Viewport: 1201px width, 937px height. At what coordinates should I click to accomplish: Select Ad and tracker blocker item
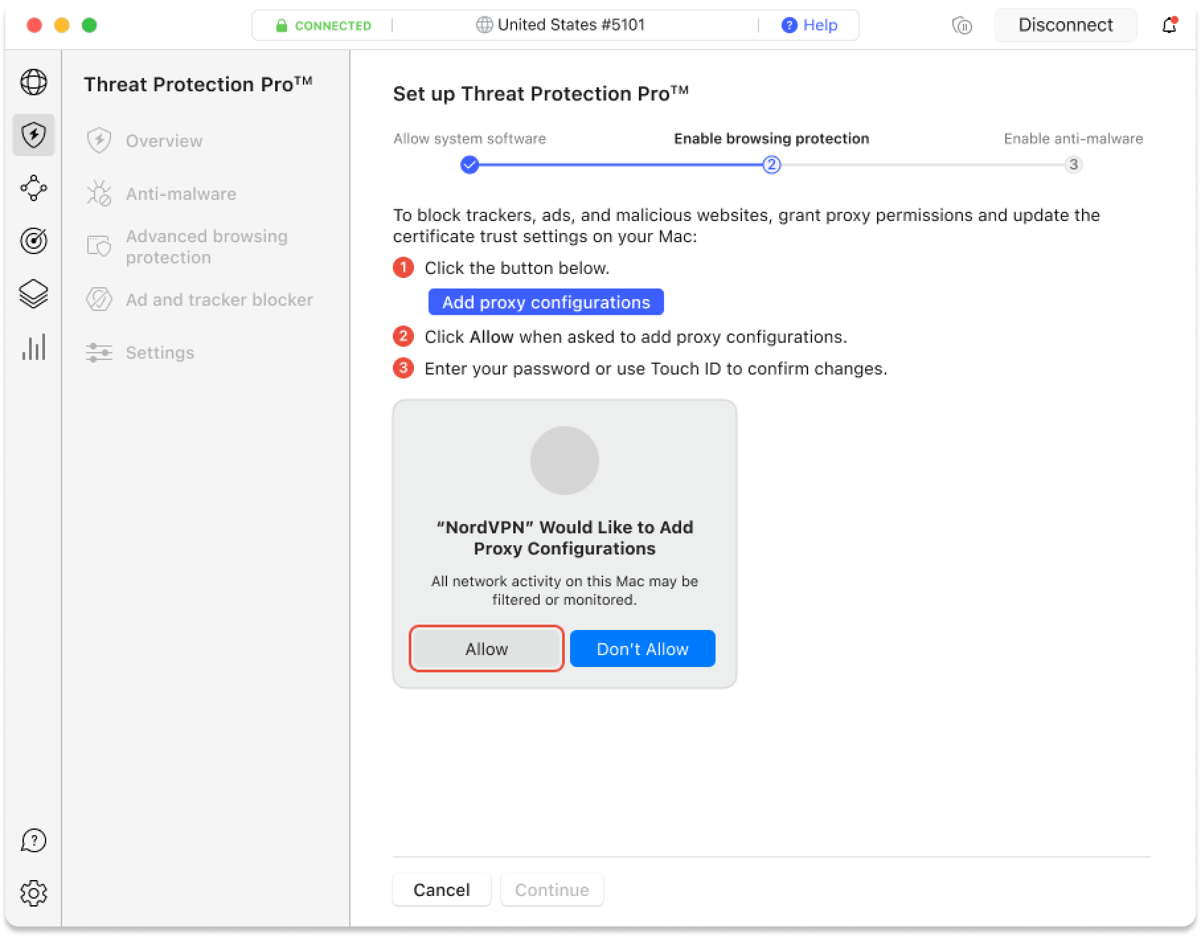219,300
